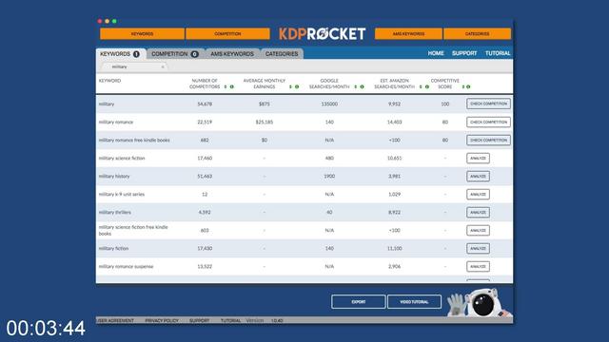This screenshot has height=342, width=609.
Task: Open the Support link in the blue bar
Action: 464,53
